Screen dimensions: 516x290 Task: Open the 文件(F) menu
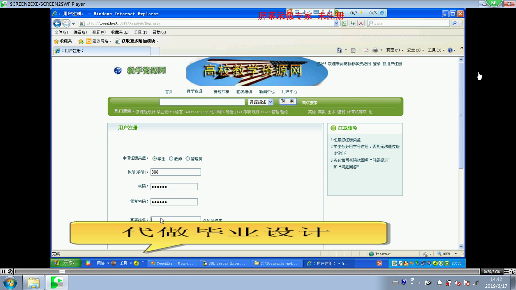point(61,32)
